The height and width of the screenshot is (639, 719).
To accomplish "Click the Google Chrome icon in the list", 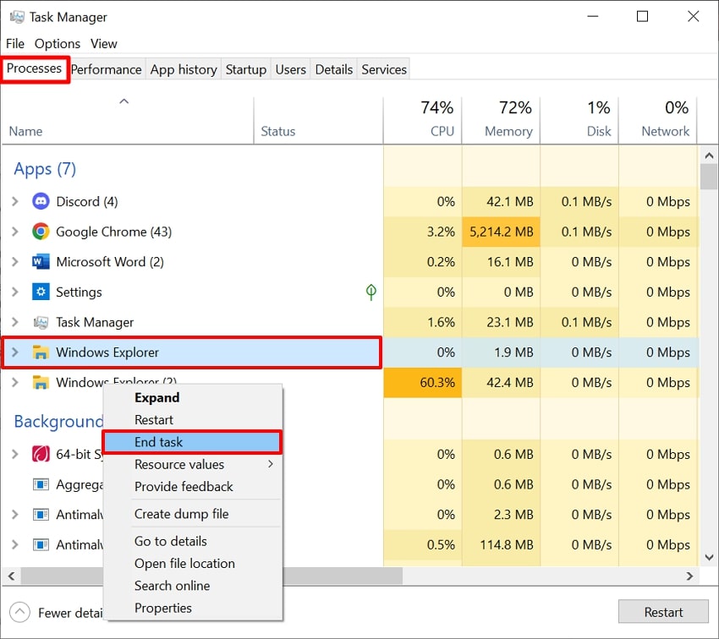I will [41, 232].
